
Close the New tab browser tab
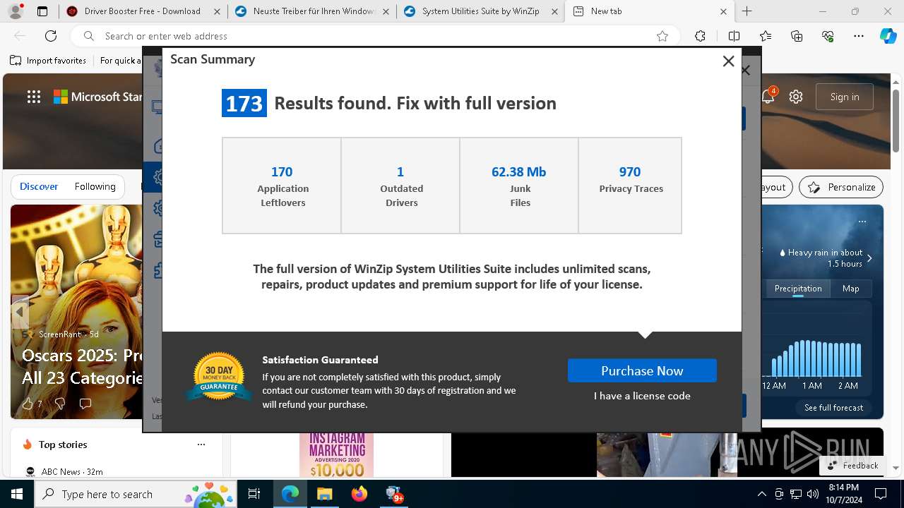(723, 11)
